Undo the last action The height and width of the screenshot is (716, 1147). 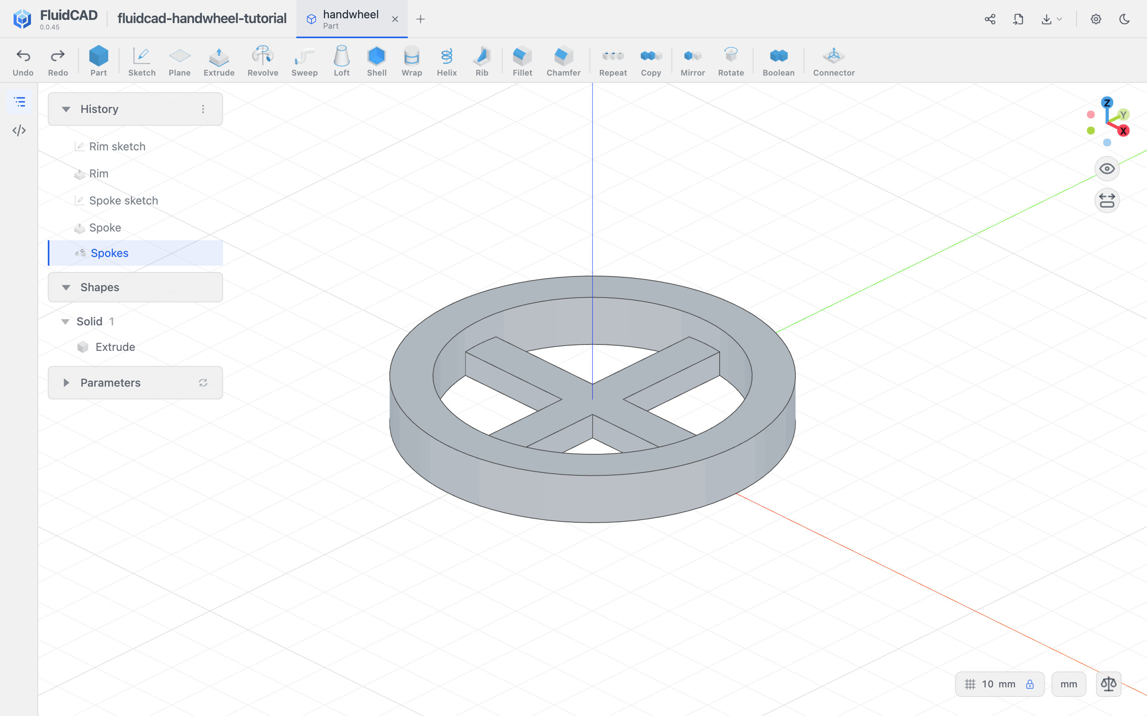23,61
